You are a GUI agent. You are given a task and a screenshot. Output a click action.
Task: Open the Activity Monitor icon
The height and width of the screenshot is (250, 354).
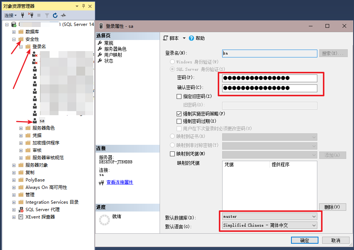[x=63, y=16]
